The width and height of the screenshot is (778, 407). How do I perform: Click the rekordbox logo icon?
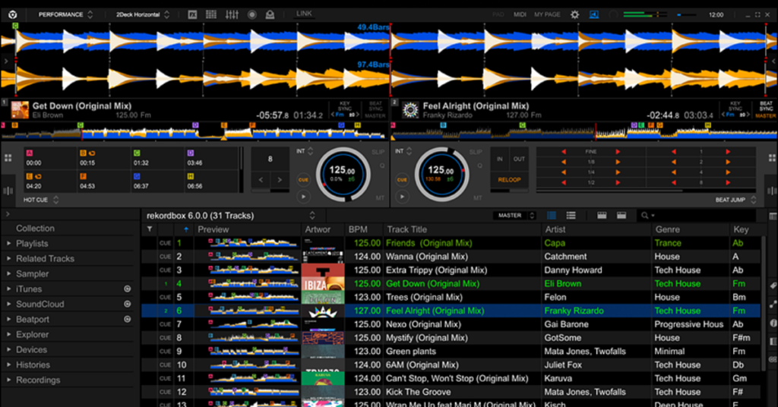point(13,14)
